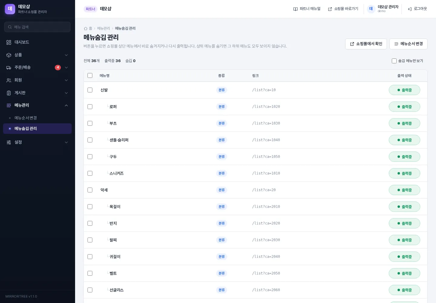Viewport: 436px width, 303px height.
Task: Click the magnifier icon in menu search
Action: click(10, 27)
